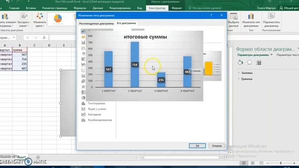Switch to Normal view in status bar
The image size is (299, 168).
click(x=244, y=163)
